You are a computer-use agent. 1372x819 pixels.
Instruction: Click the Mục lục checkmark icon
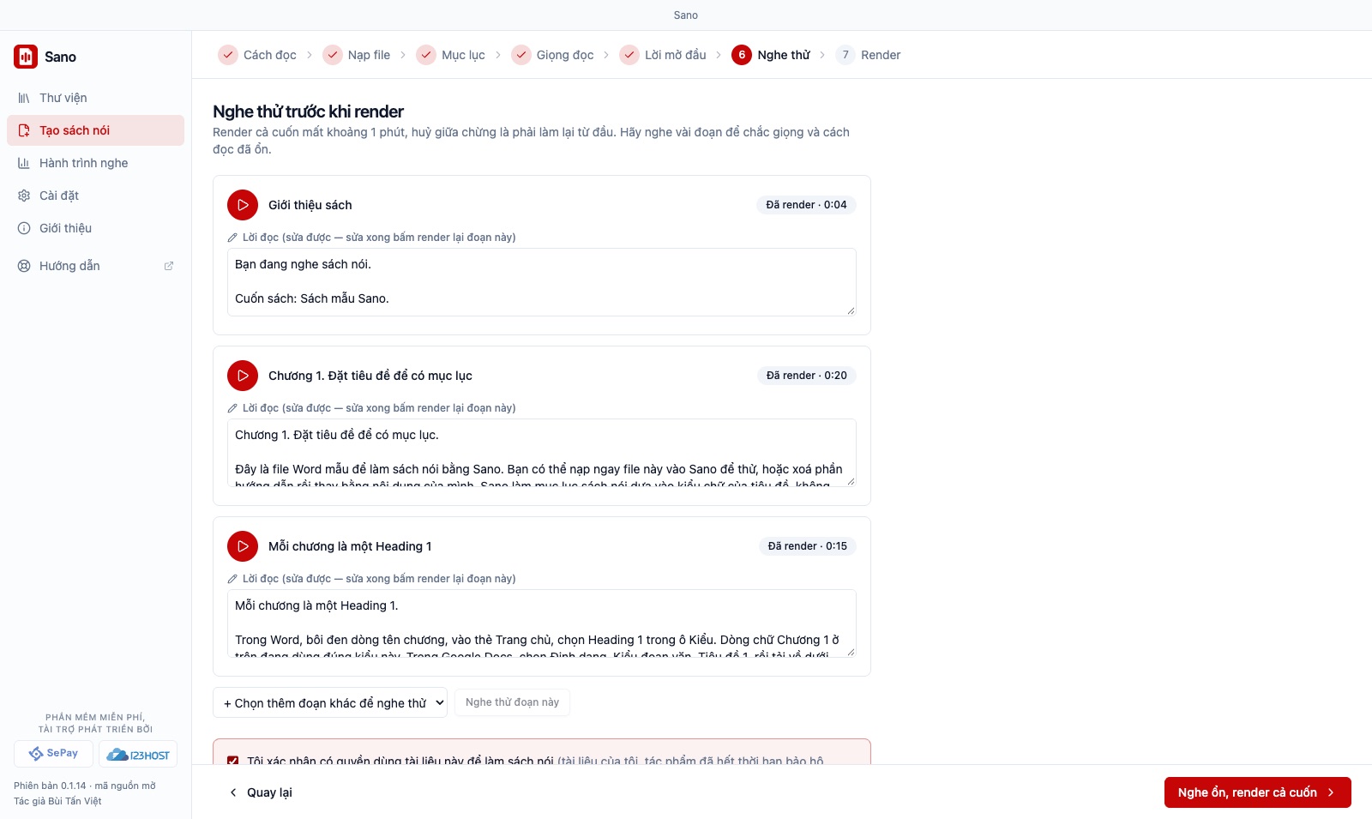[426, 55]
